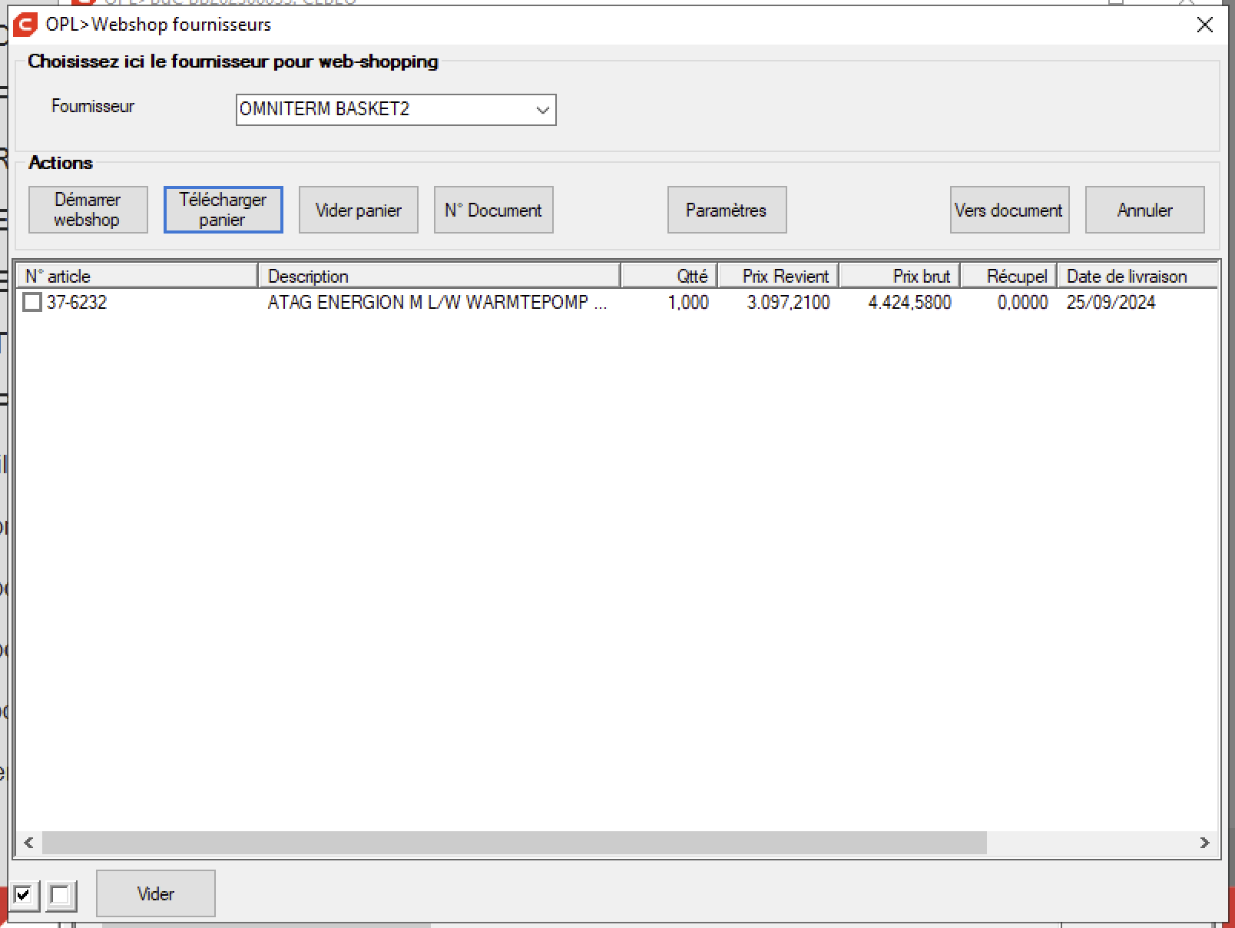This screenshot has height=928, width=1235.
Task: Tick the checkbox for article 37-6232
Action: point(32,302)
